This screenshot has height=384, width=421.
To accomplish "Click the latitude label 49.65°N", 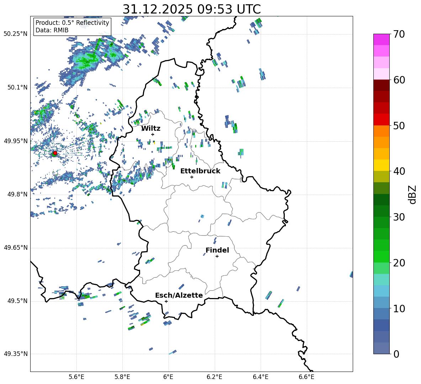I will (x=16, y=248).
